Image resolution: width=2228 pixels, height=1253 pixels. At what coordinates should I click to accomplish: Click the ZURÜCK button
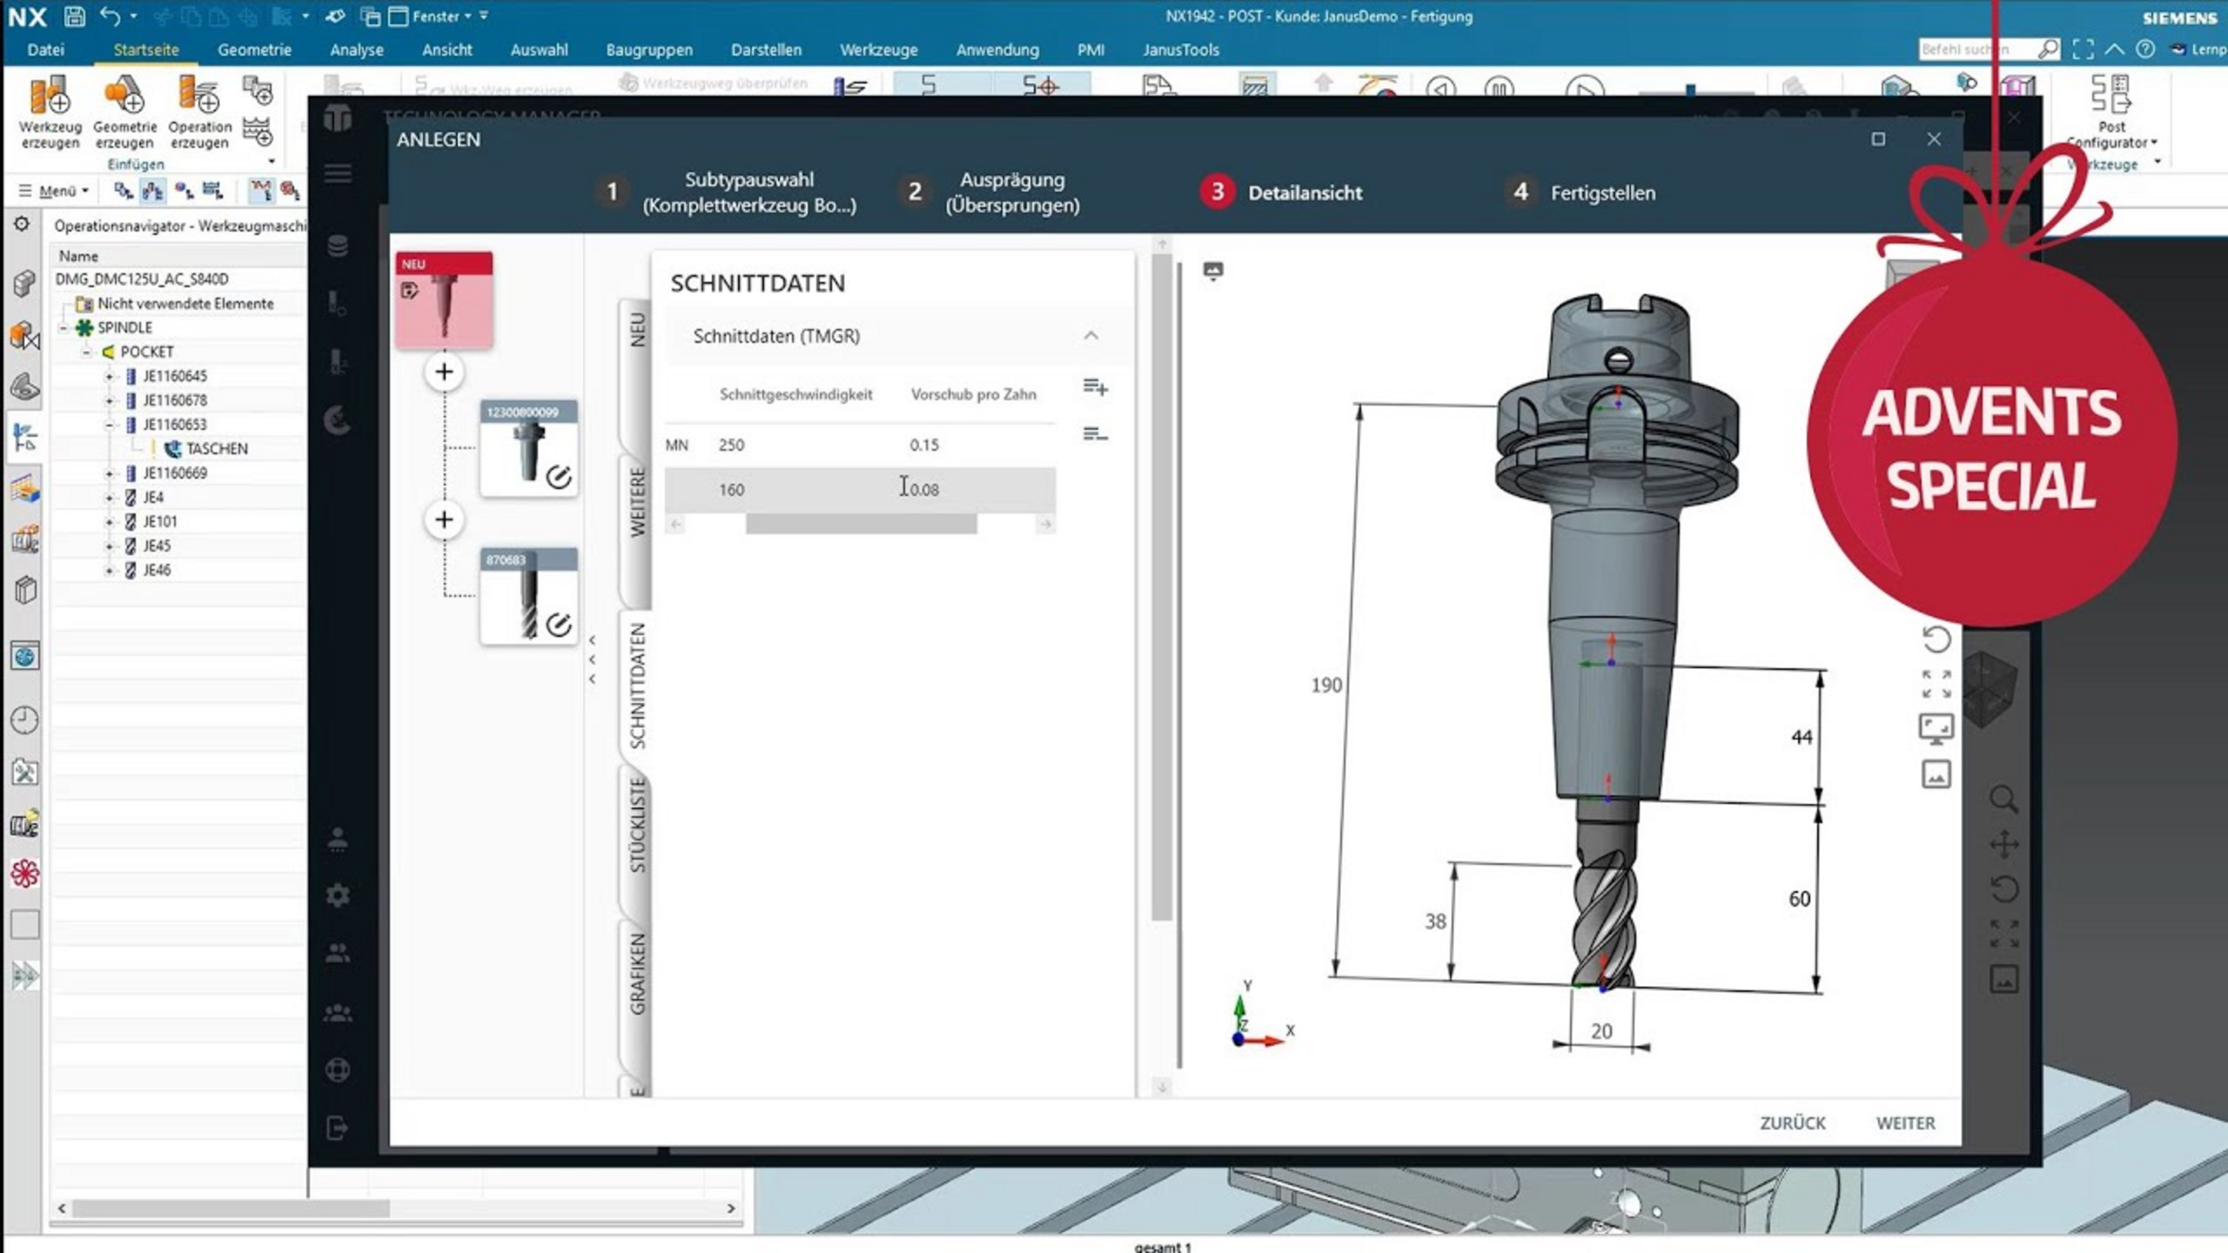1793,1123
